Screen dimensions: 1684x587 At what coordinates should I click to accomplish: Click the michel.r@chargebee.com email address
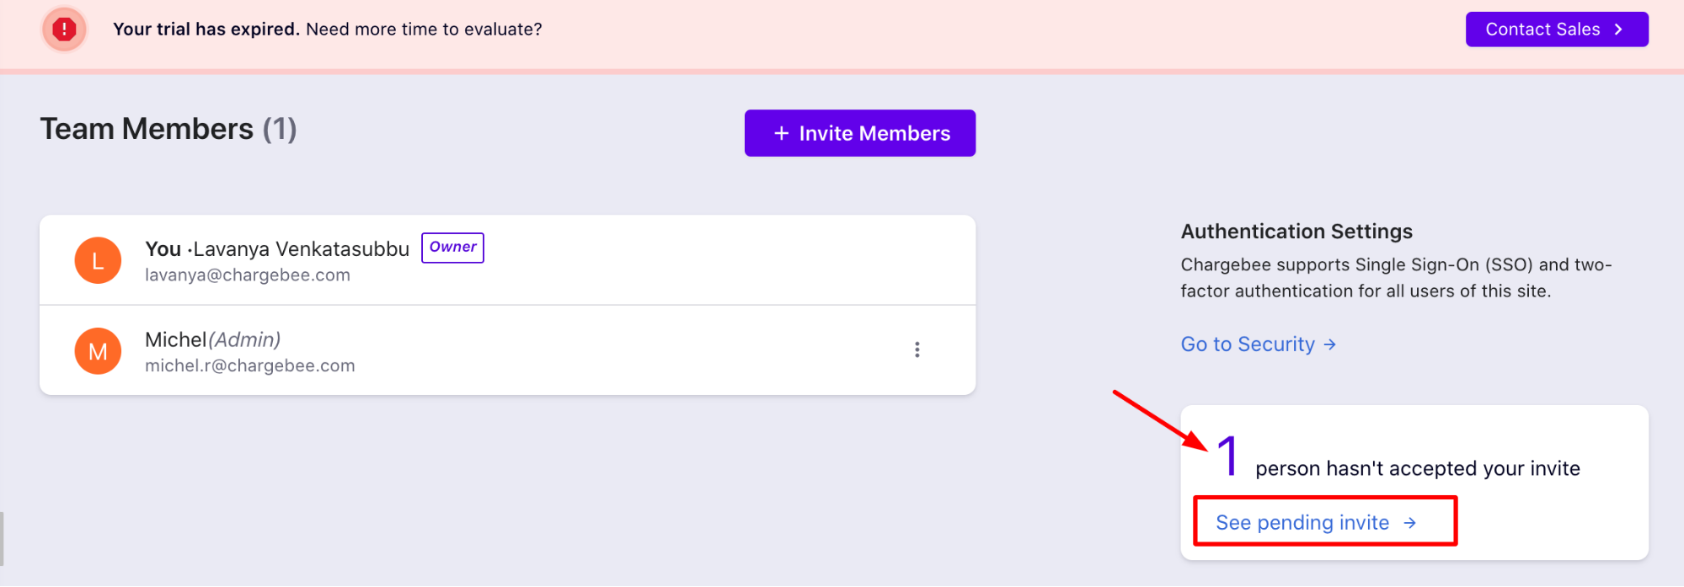pos(250,366)
